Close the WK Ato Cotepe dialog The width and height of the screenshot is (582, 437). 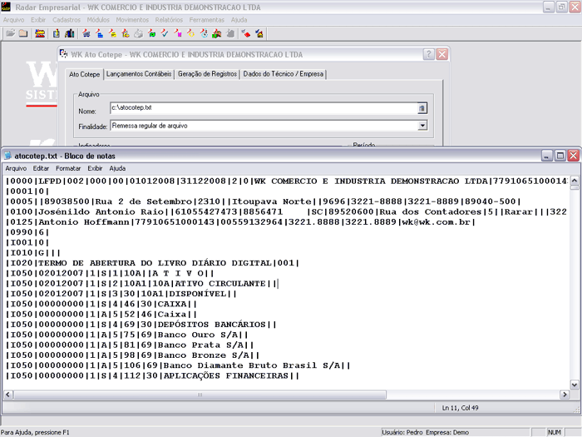tap(442, 54)
